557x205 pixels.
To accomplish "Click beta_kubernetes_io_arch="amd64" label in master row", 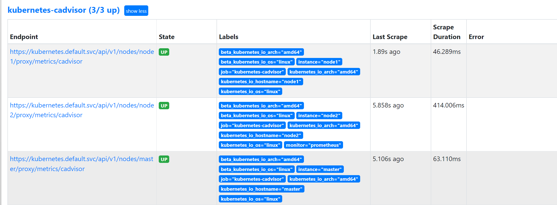I will (x=261, y=159).
